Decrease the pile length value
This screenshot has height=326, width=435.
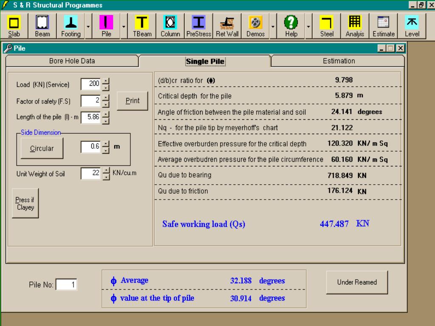pos(106,121)
